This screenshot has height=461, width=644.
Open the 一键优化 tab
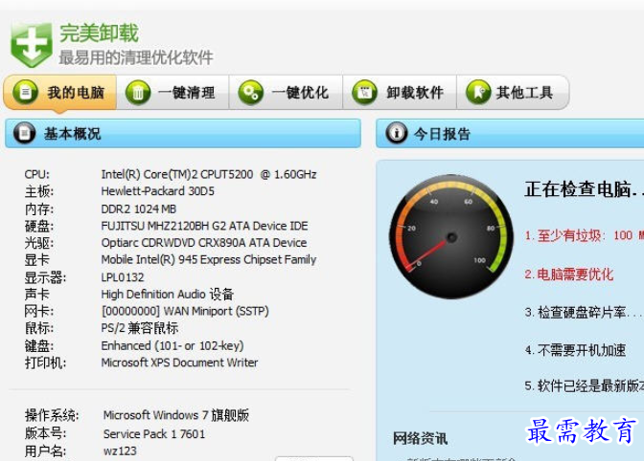[286, 92]
